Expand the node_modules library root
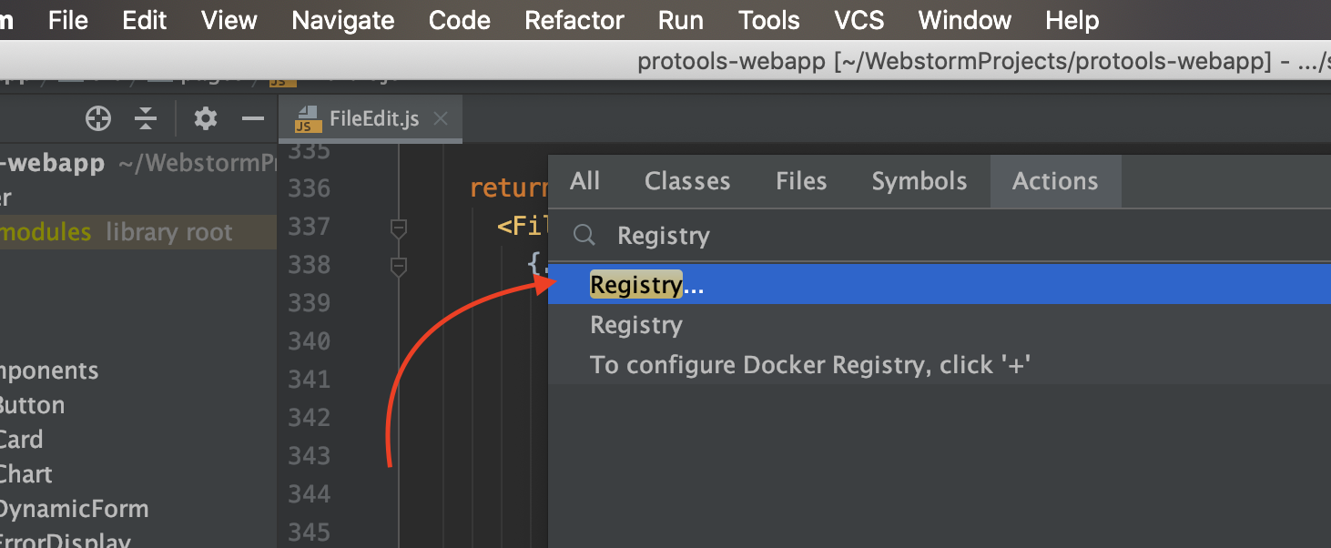This screenshot has width=1331, height=548. 46,232
